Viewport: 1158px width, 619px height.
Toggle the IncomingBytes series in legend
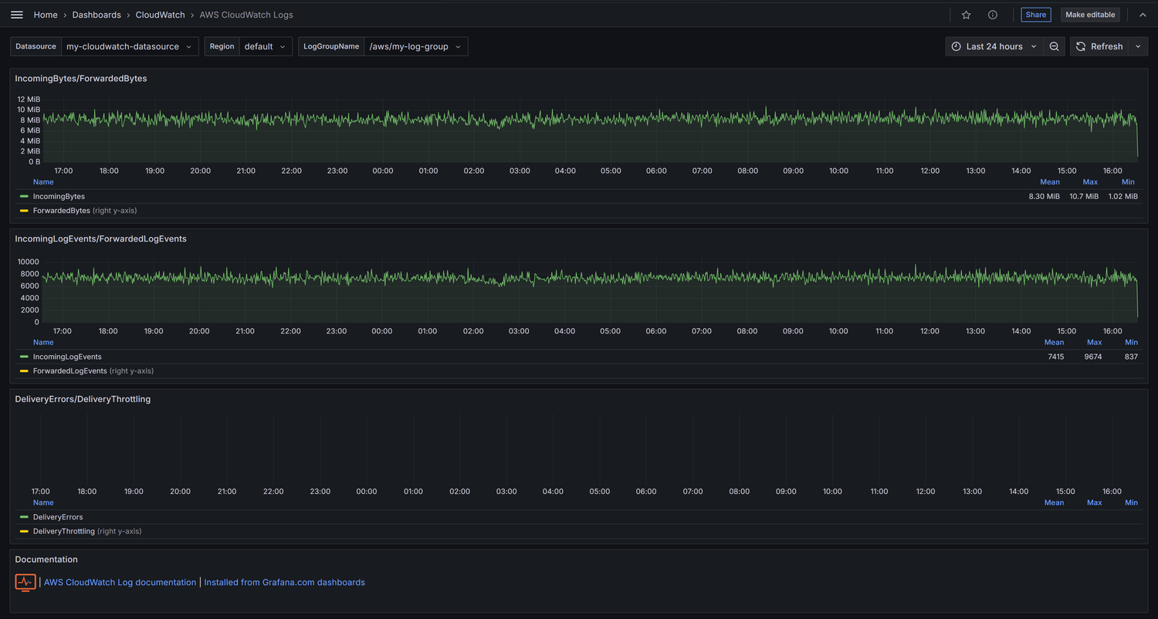59,197
